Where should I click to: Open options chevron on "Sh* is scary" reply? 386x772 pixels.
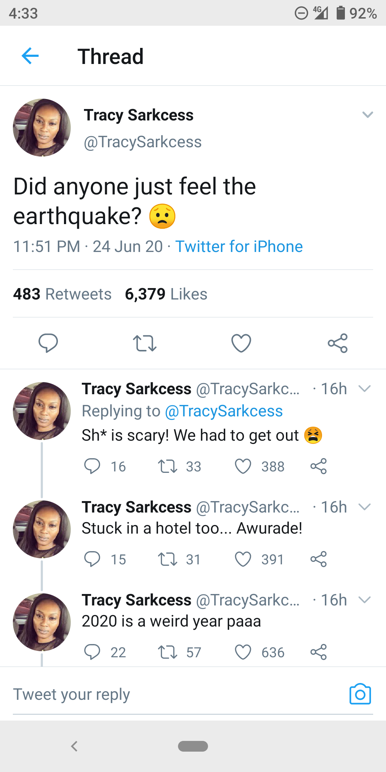coord(364,389)
